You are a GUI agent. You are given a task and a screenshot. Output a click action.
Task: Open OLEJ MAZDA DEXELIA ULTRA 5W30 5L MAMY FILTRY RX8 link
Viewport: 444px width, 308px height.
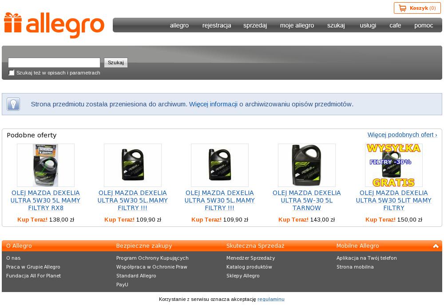click(x=46, y=200)
